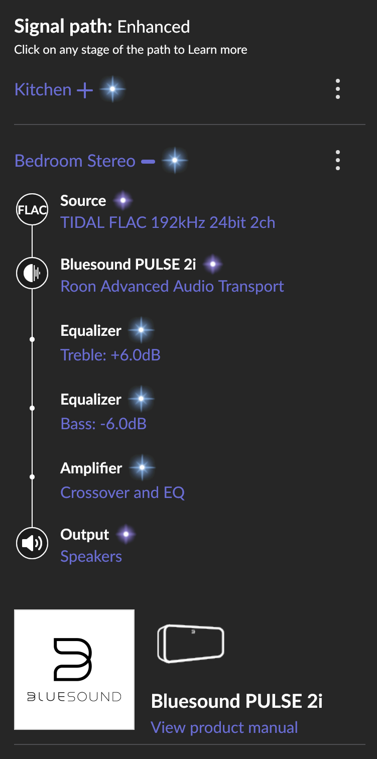
Task: Click the Output speaker icon
Action: (x=32, y=544)
